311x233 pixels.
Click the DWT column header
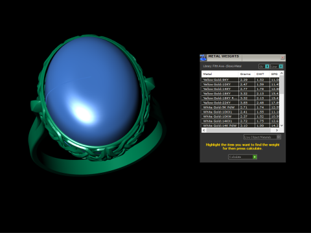click(262, 74)
